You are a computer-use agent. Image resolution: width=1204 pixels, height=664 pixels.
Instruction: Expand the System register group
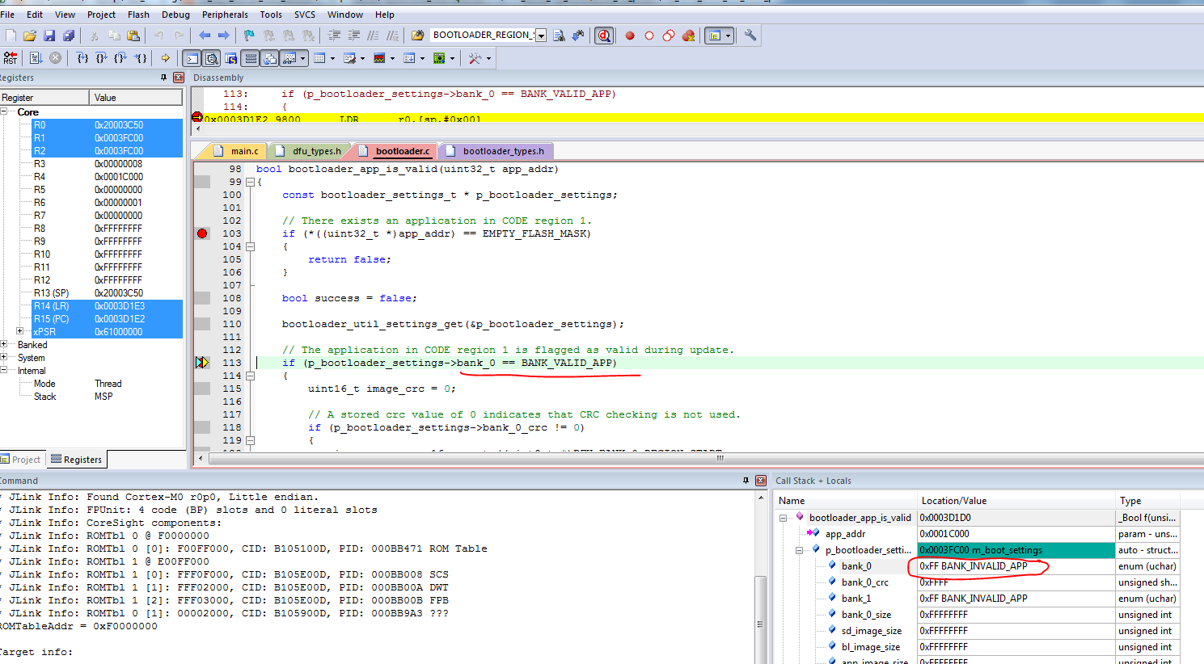pyautogui.click(x=5, y=358)
